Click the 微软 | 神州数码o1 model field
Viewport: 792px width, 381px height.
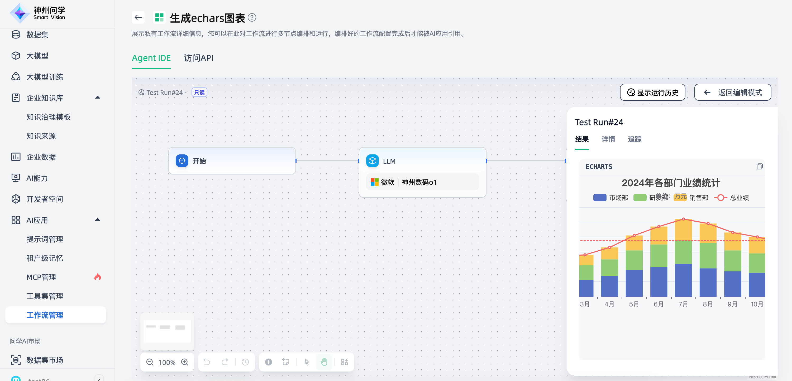point(422,182)
